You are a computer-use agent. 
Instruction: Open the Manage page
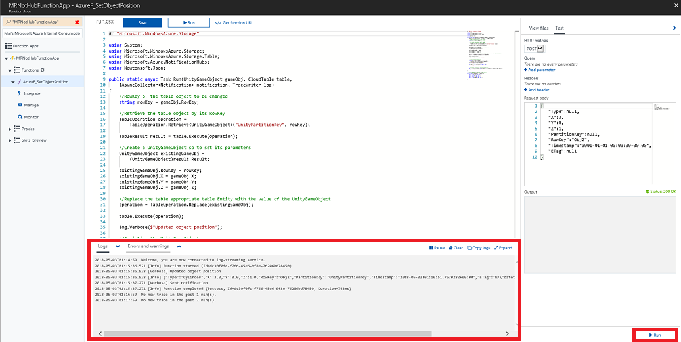[31, 105]
